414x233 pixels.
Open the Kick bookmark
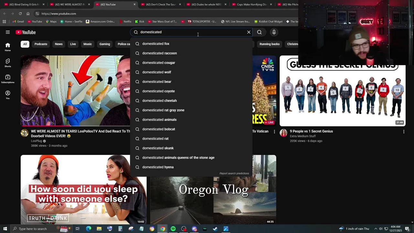click(139, 22)
